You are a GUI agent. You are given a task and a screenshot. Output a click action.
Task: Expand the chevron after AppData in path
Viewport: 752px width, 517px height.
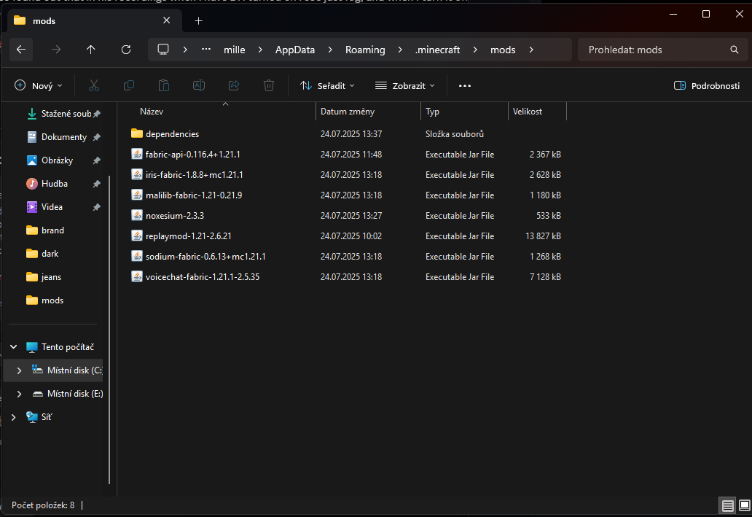click(x=330, y=50)
